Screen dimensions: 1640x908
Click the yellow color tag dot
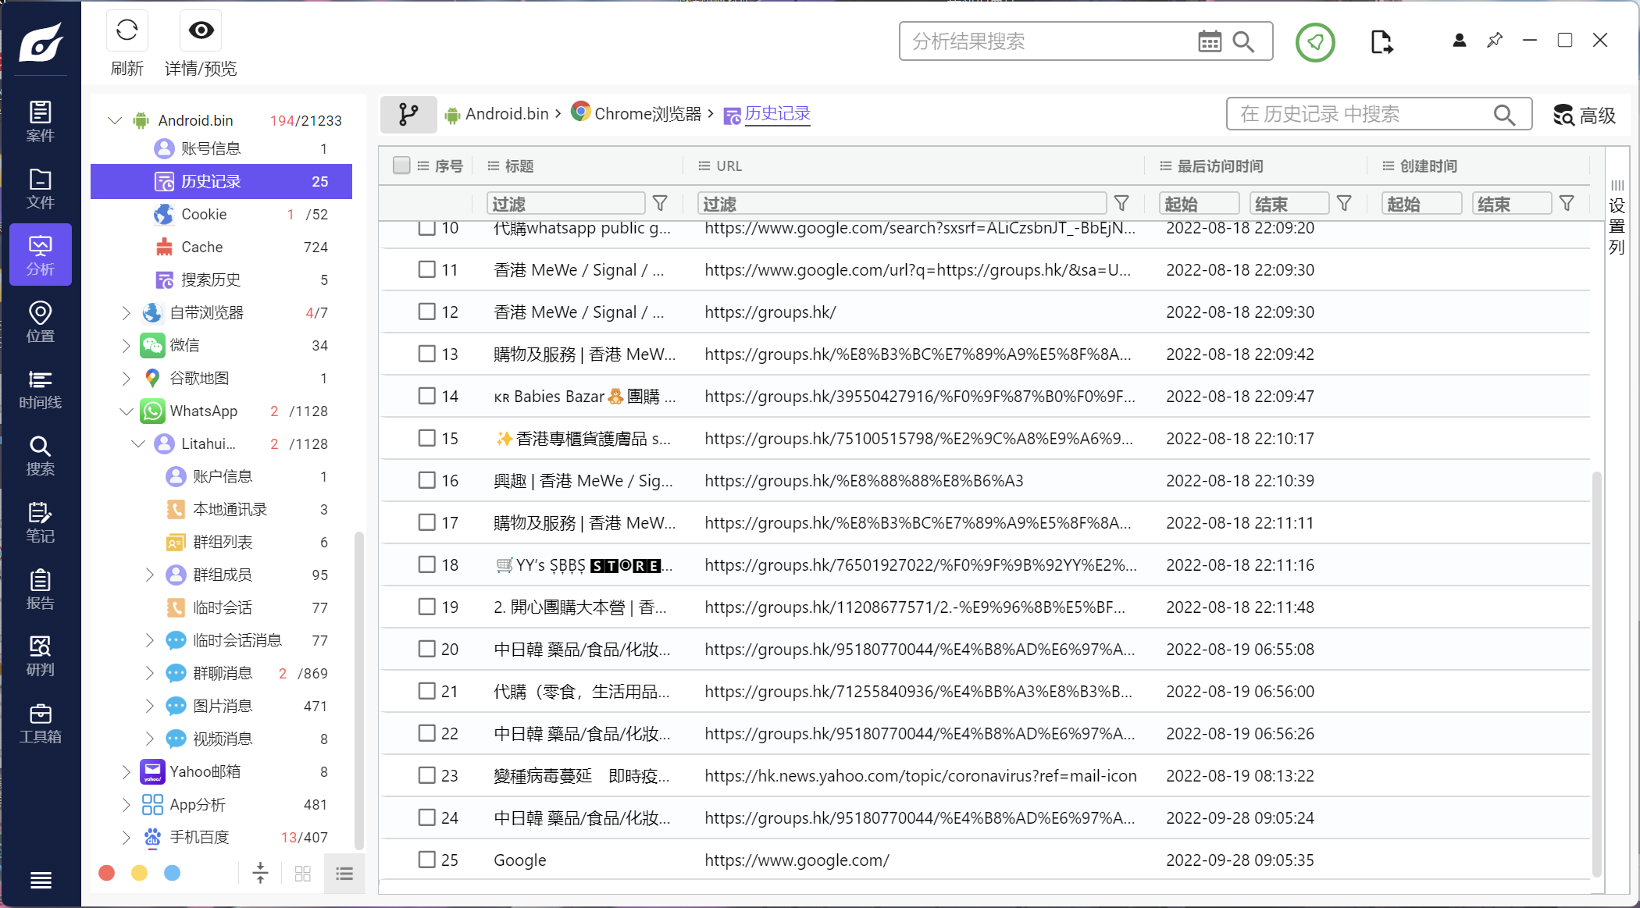[x=140, y=873]
